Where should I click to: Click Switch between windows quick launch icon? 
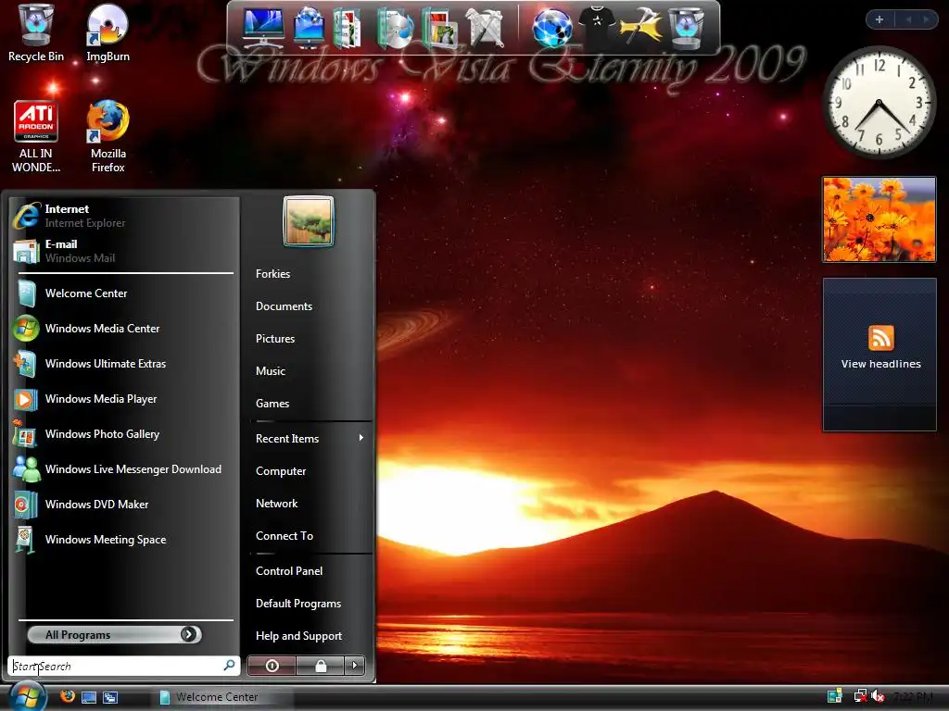tap(110, 697)
